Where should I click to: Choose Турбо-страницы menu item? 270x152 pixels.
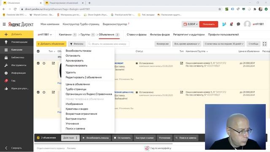pyautogui.click(x=76, y=89)
